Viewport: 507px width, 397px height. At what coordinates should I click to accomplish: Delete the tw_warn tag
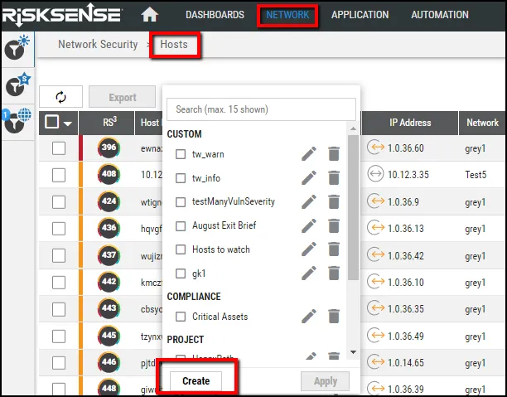pyautogui.click(x=334, y=153)
